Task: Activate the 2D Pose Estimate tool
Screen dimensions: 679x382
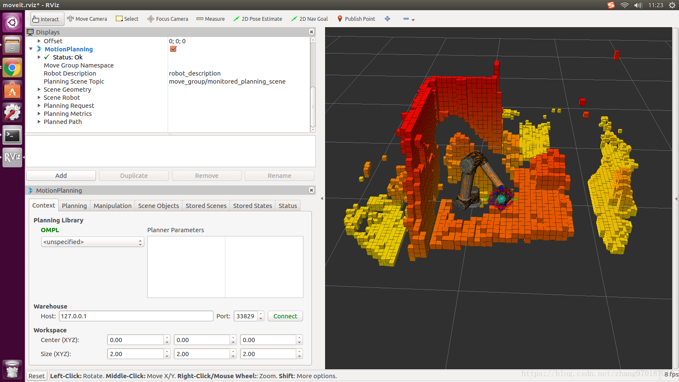Action: [x=258, y=19]
